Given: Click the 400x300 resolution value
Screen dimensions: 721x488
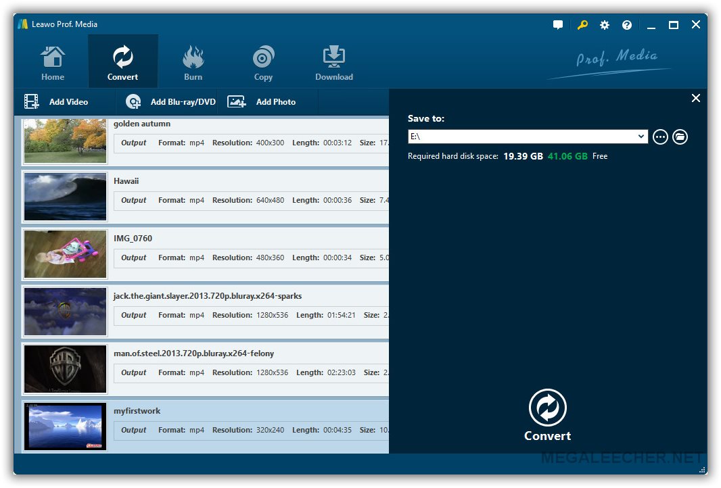Looking at the screenshot, I should 270,143.
